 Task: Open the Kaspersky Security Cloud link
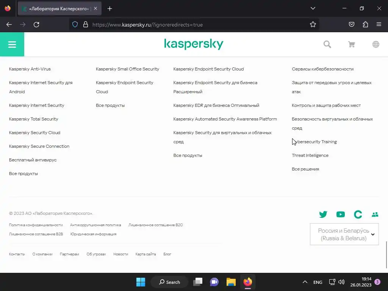tap(34, 133)
